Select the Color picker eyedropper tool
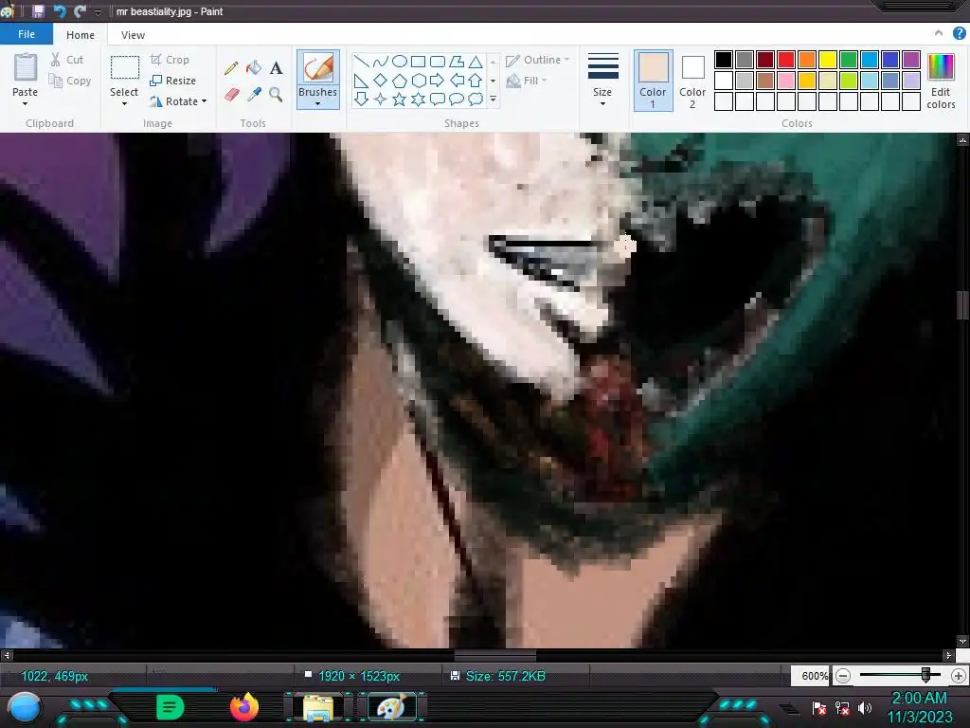 click(254, 94)
